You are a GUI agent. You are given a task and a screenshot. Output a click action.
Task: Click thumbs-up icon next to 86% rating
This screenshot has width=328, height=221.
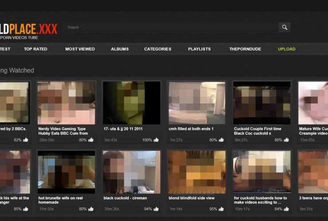coord(286,140)
